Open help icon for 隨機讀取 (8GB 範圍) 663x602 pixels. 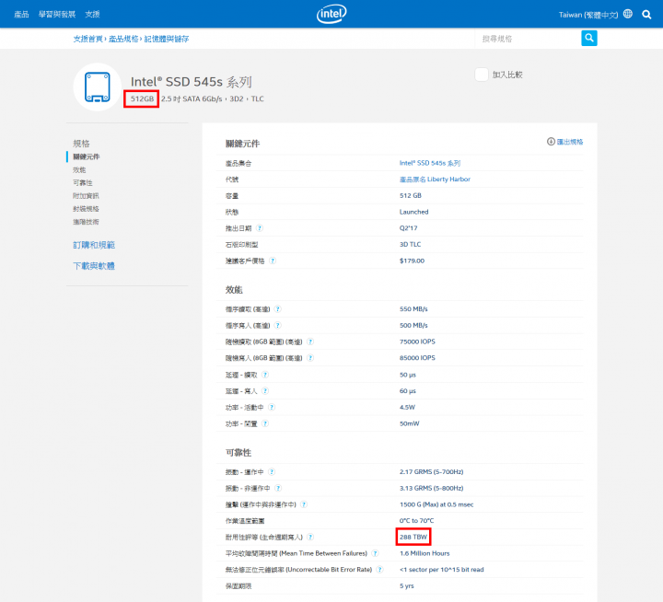tap(310, 342)
